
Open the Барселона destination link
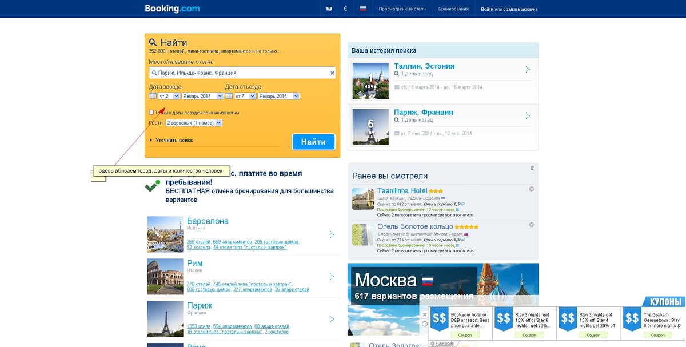208,221
